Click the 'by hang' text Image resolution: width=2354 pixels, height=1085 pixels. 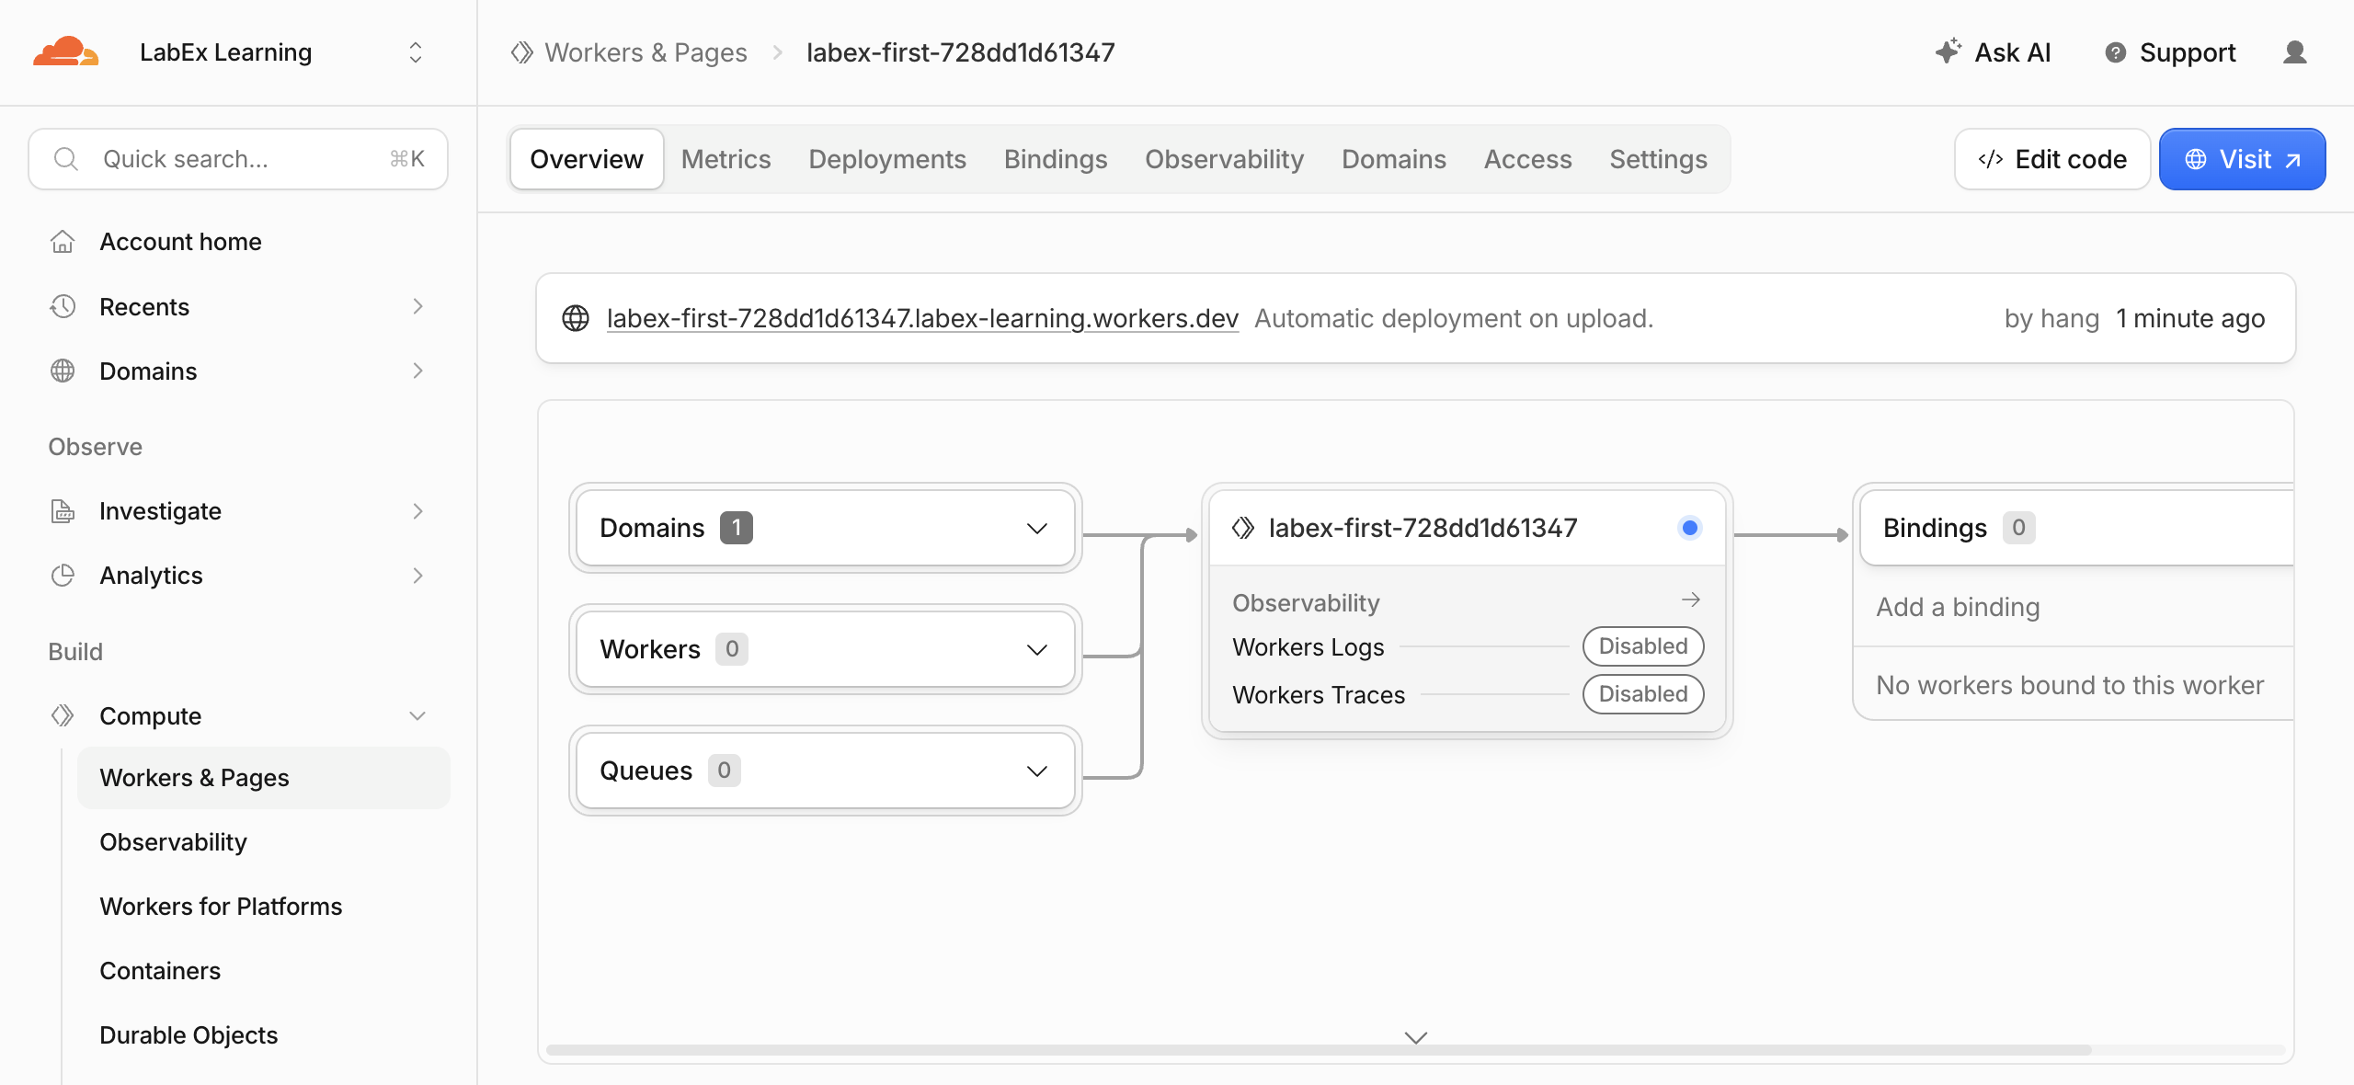[2051, 318]
